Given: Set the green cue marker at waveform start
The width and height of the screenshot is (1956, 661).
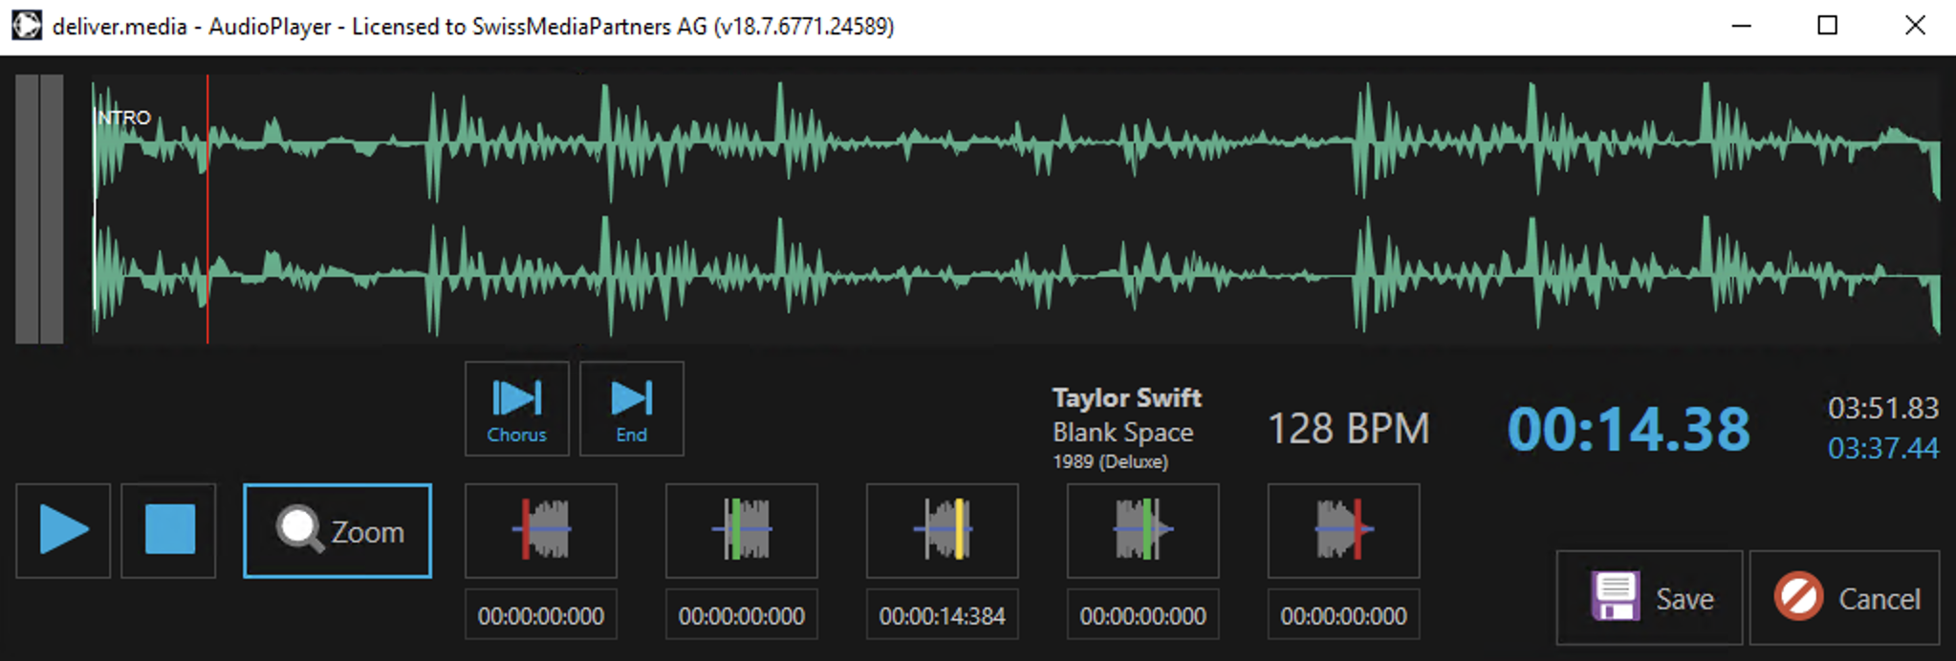Looking at the screenshot, I should (742, 530).
